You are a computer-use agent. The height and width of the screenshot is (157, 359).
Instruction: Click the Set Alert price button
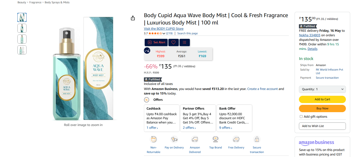[x=156, y=42]
